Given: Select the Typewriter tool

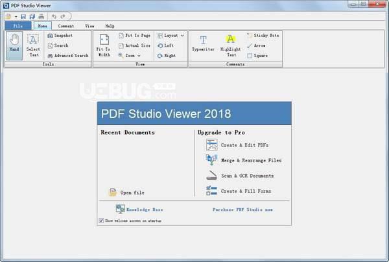Looking at the screenshot, I should pyautogui.click(x=203, y=43).
